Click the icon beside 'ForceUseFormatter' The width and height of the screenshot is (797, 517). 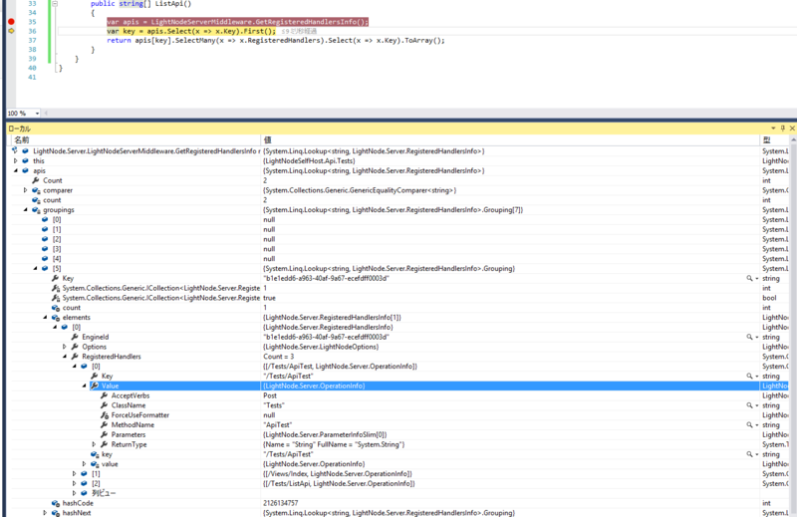click(x=105, y=415)
